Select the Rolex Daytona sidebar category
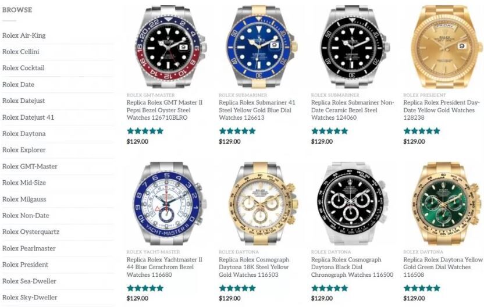This screenshot has width=484, height=307. click(x=24, y=134)
